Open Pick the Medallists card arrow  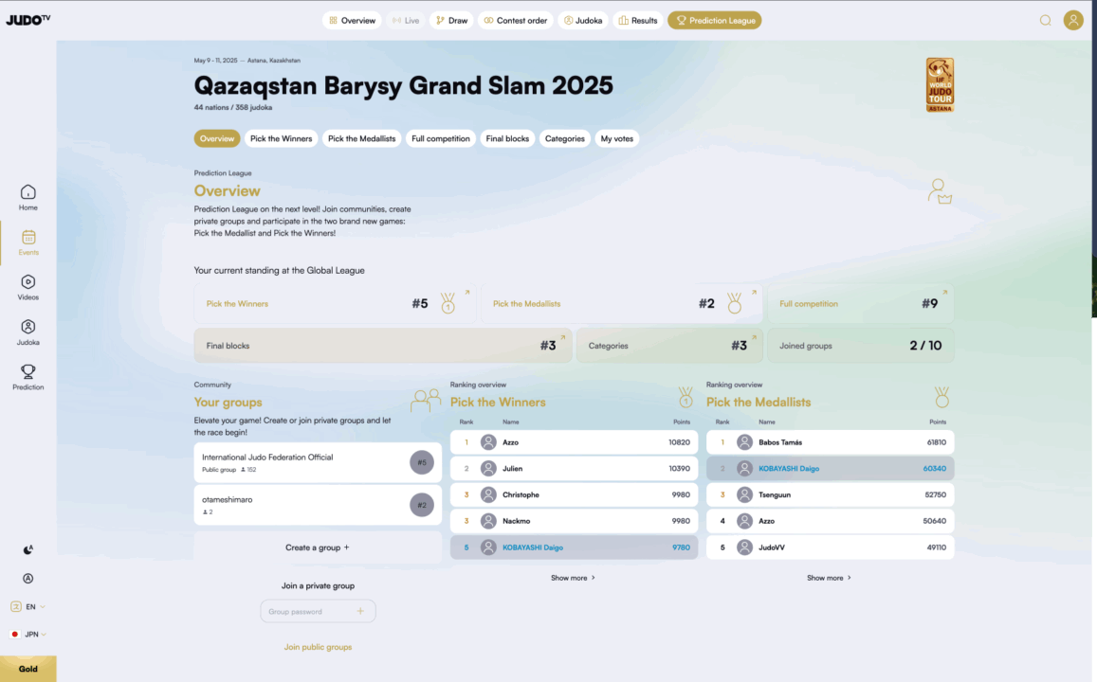tap(754, 292)
